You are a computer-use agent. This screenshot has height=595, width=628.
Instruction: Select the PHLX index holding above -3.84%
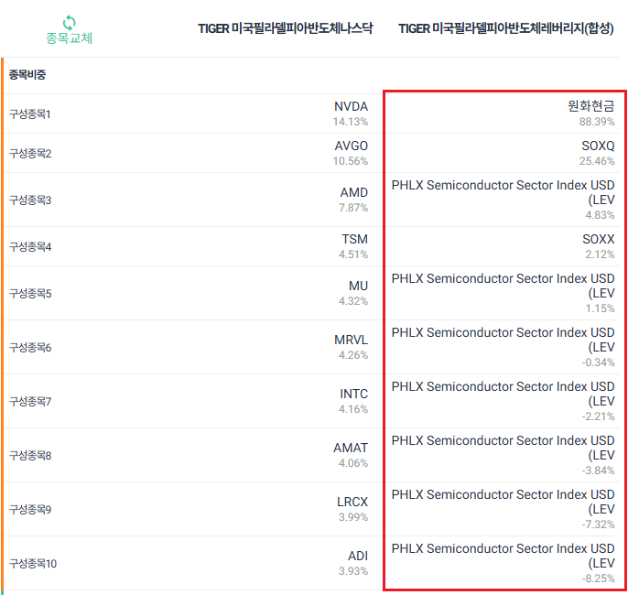(503, 448)
